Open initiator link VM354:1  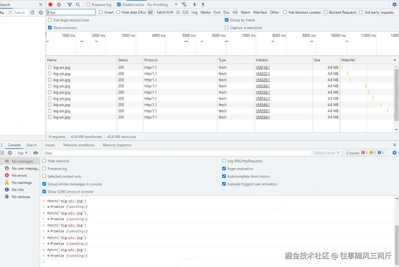point(263,117)
